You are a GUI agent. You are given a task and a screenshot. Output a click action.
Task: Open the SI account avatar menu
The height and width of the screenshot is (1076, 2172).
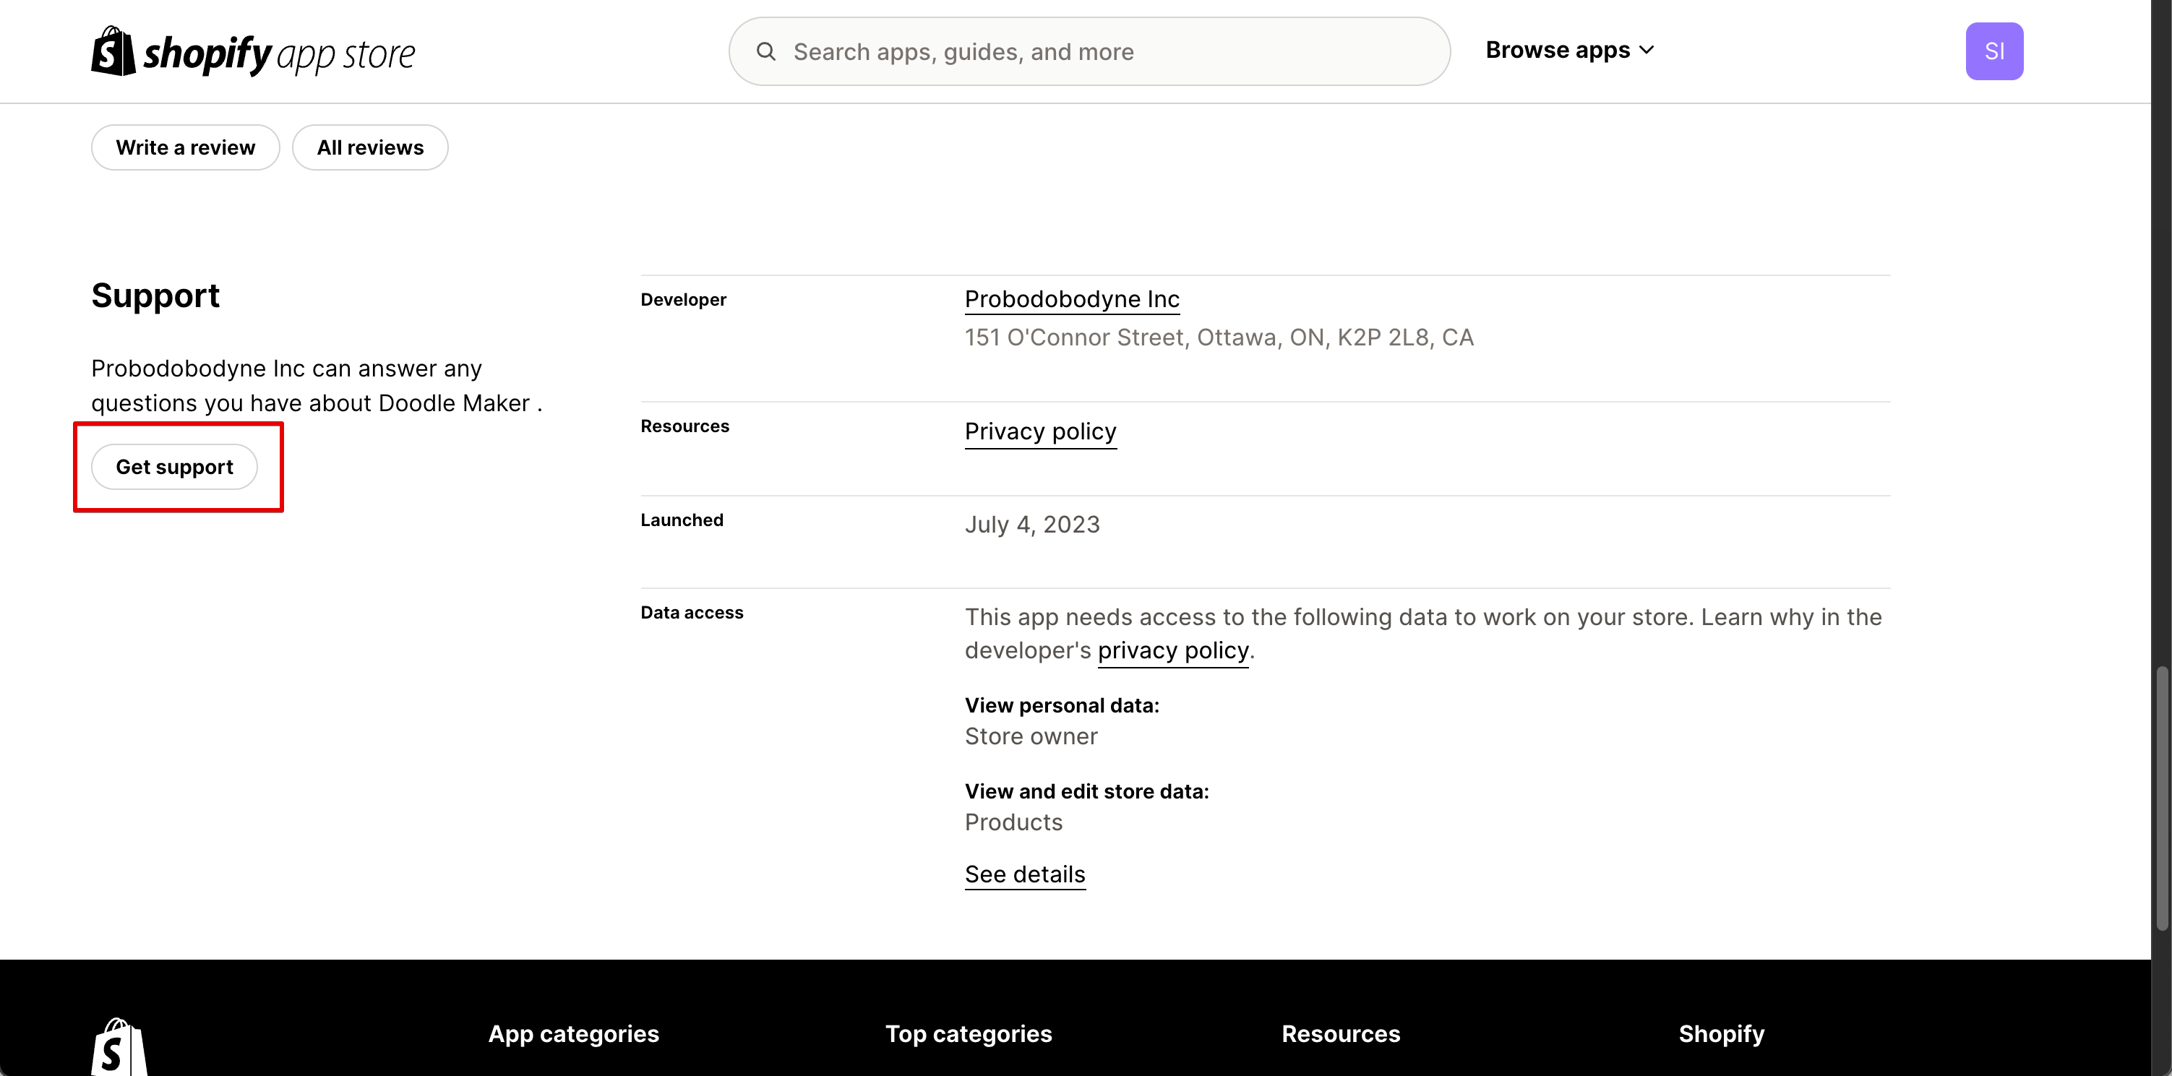[1994, 51]
